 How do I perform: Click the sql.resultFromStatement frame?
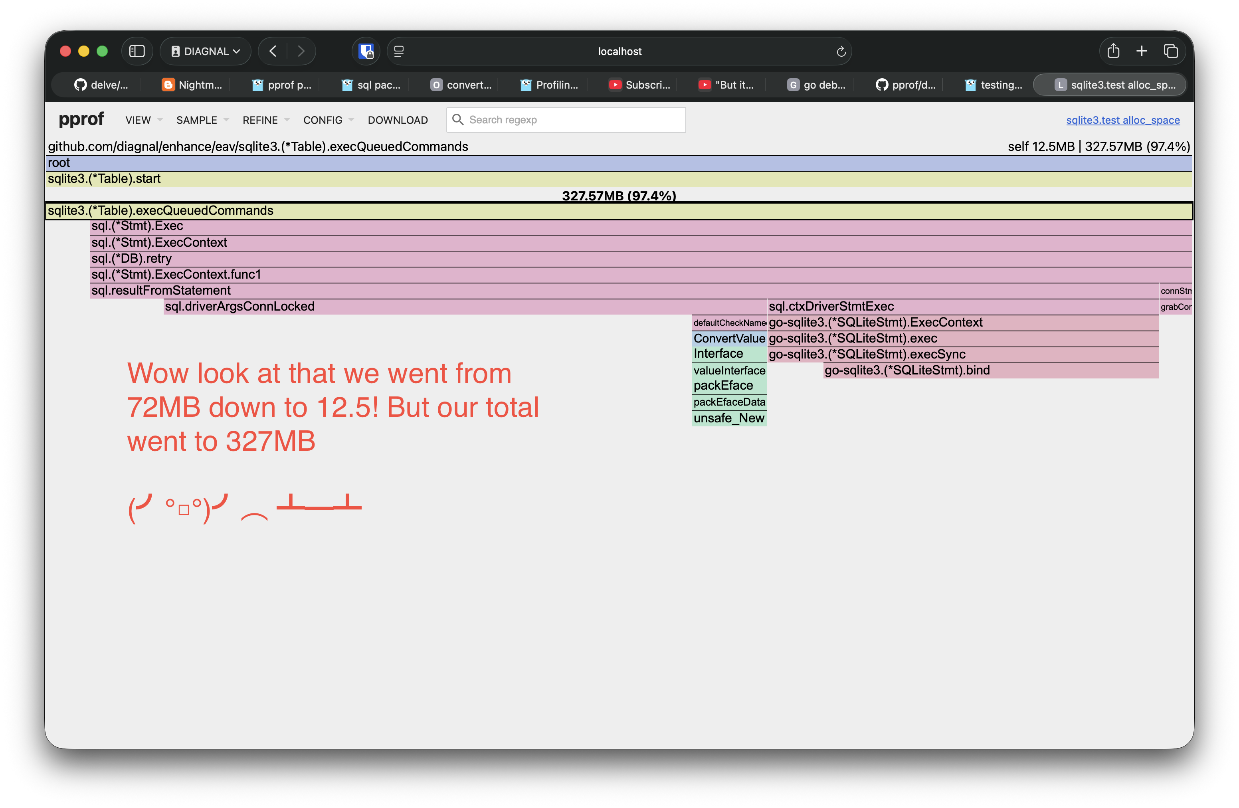pos(624,291)
